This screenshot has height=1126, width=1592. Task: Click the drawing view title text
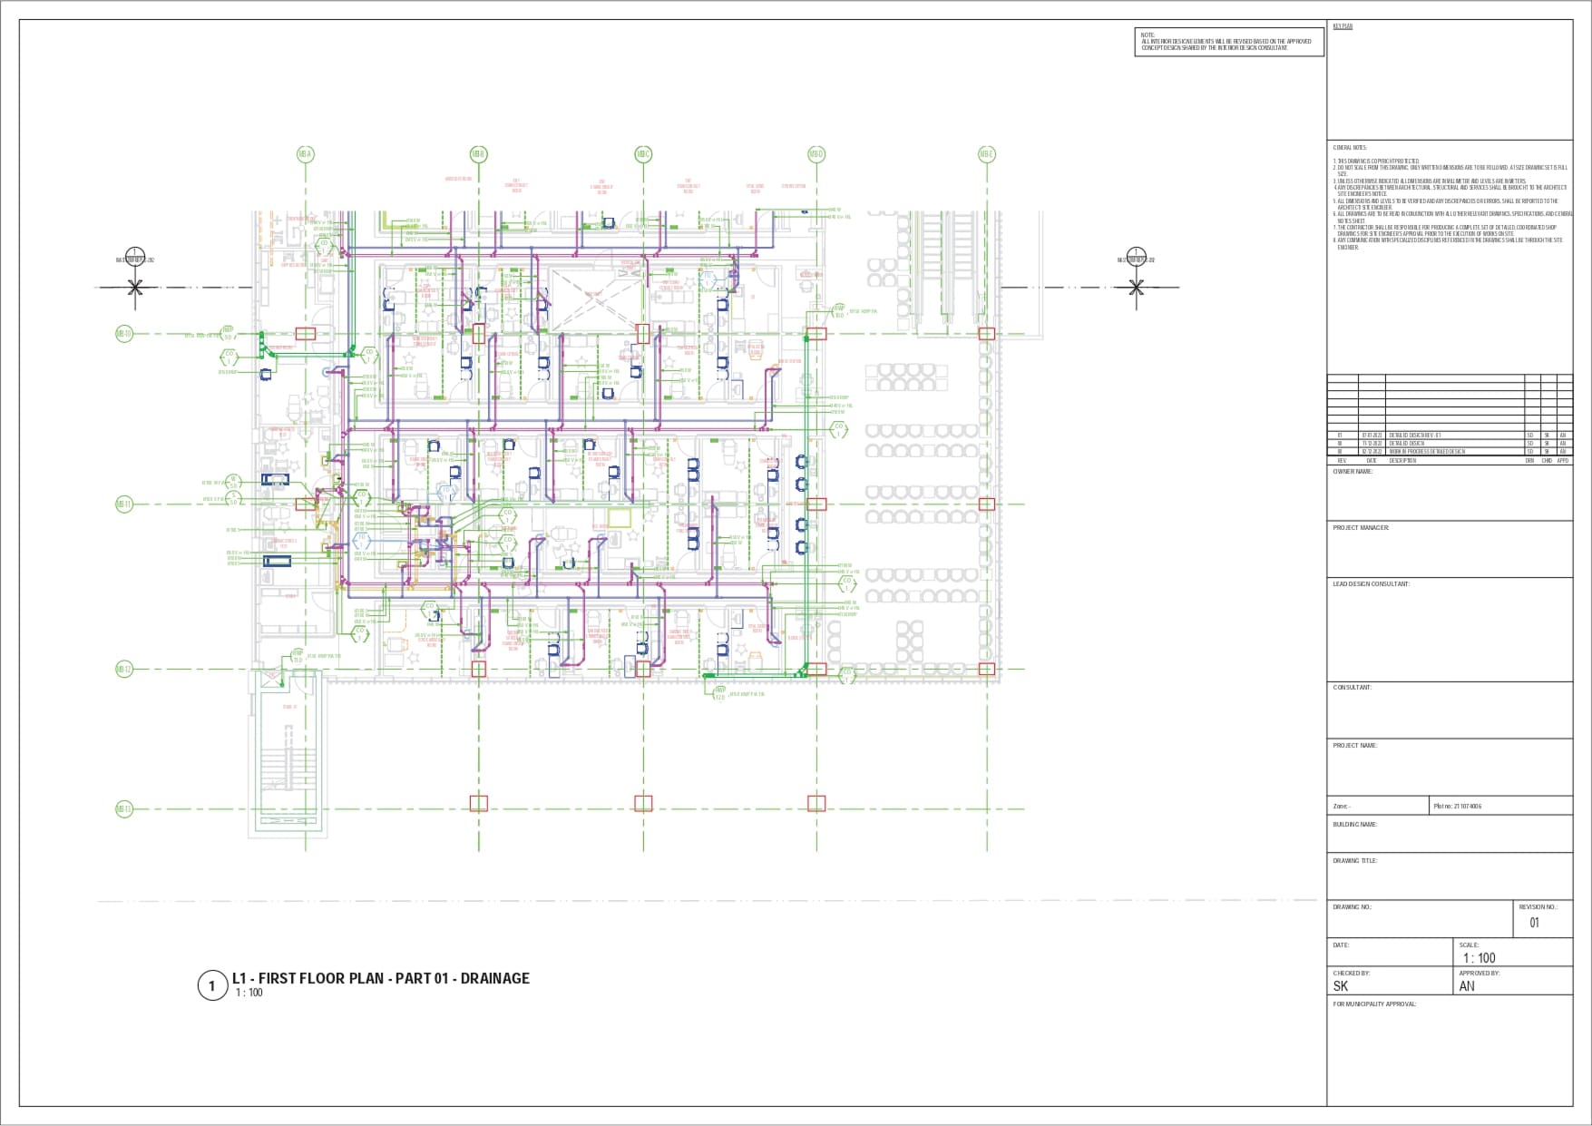[381, 978]
